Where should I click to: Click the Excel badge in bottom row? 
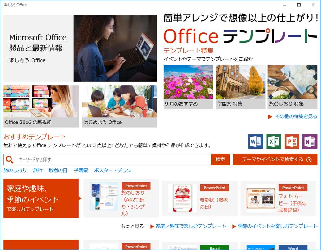214,247
